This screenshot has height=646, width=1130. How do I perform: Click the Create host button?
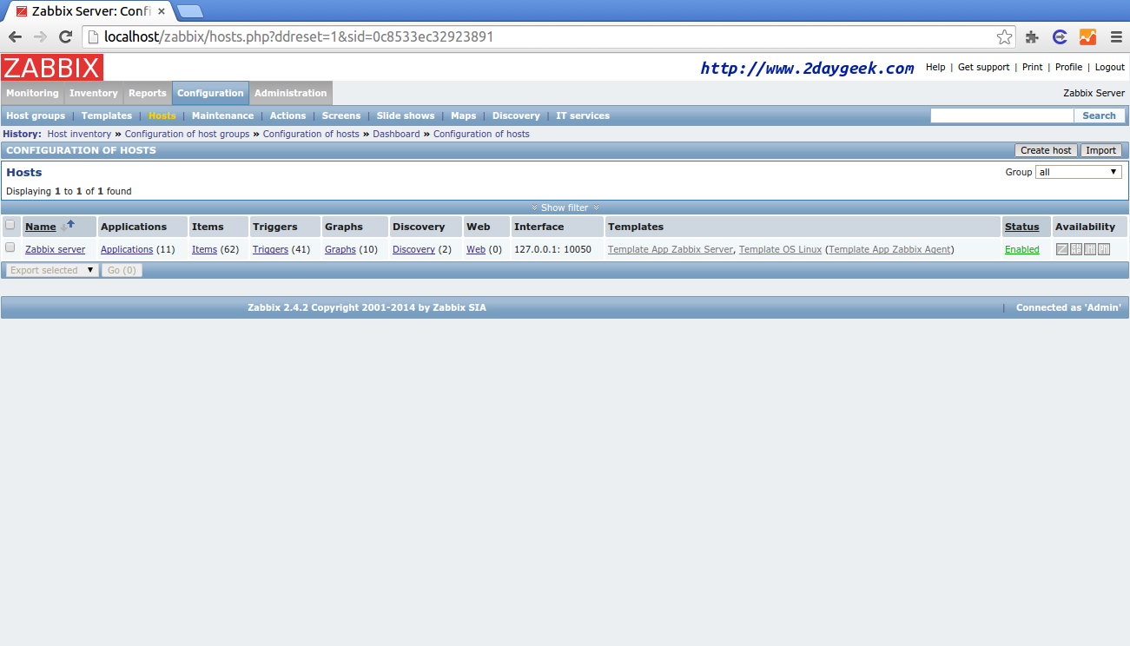pos(1047,150)
